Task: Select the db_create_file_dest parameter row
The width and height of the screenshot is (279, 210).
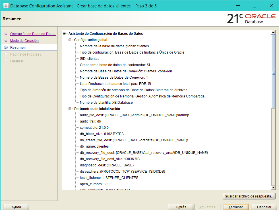Action: (134, 140)
